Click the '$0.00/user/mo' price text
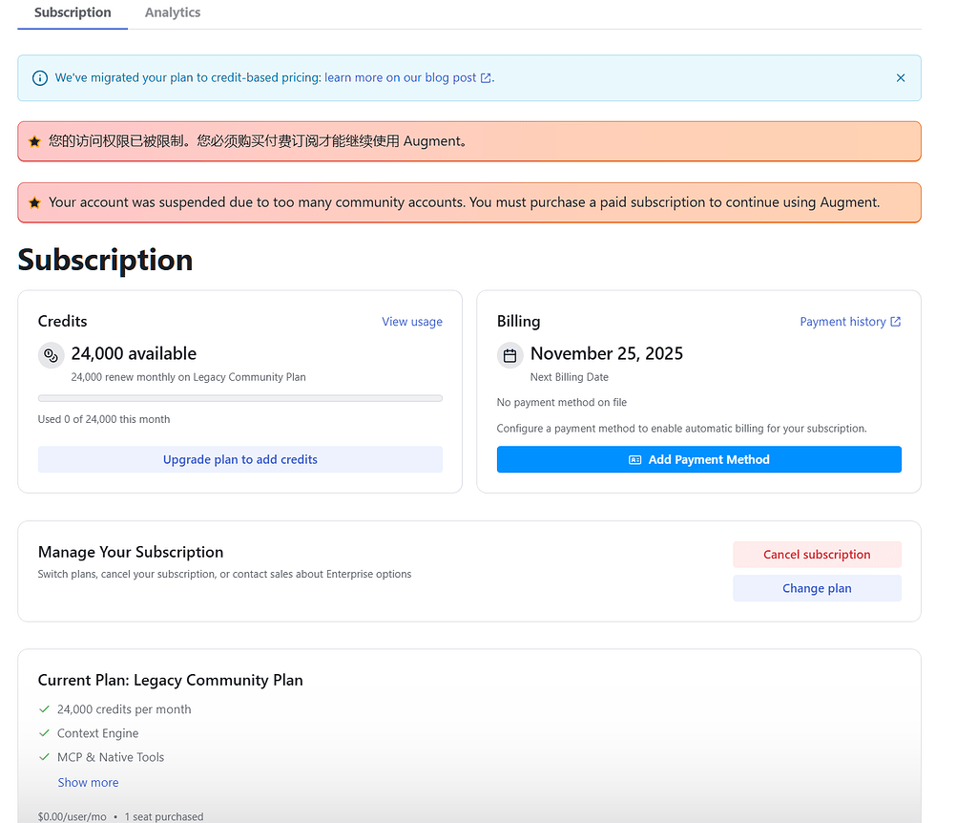The image size is (977, 823). pyautogui.click(x=73, y=816)
